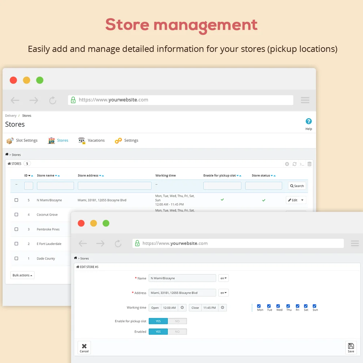This screenshot has height=363, width=363.
Task: Select checkbox for Pembroke Pines row
Action: (x=16, y=229)
